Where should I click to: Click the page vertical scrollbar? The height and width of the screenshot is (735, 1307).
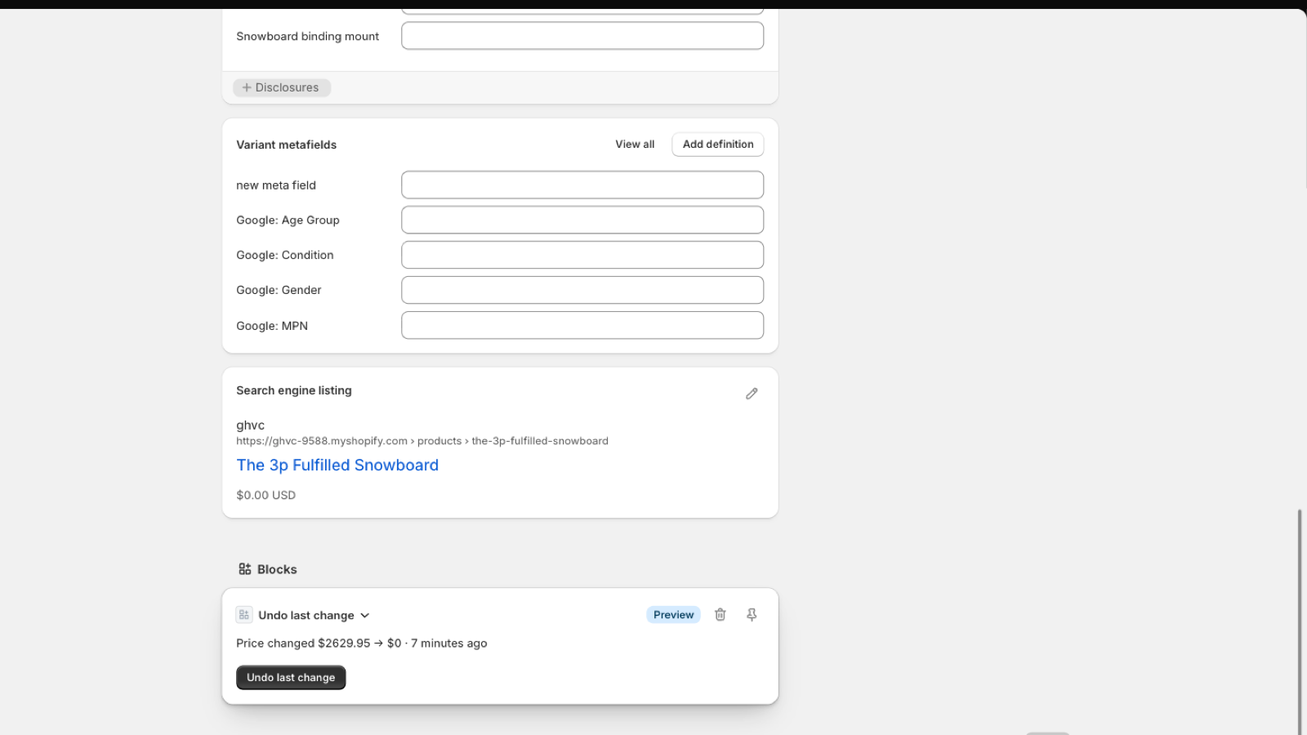[x=1300, y=621]
